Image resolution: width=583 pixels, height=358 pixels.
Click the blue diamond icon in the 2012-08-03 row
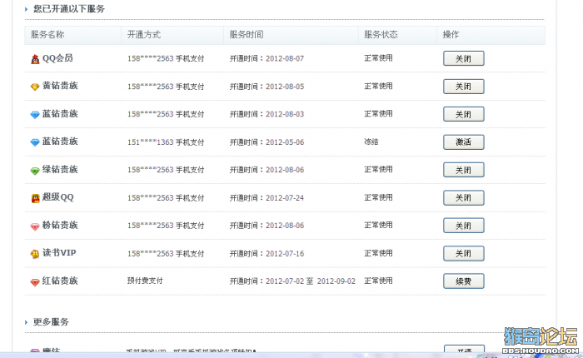click(x=35, y=115)
